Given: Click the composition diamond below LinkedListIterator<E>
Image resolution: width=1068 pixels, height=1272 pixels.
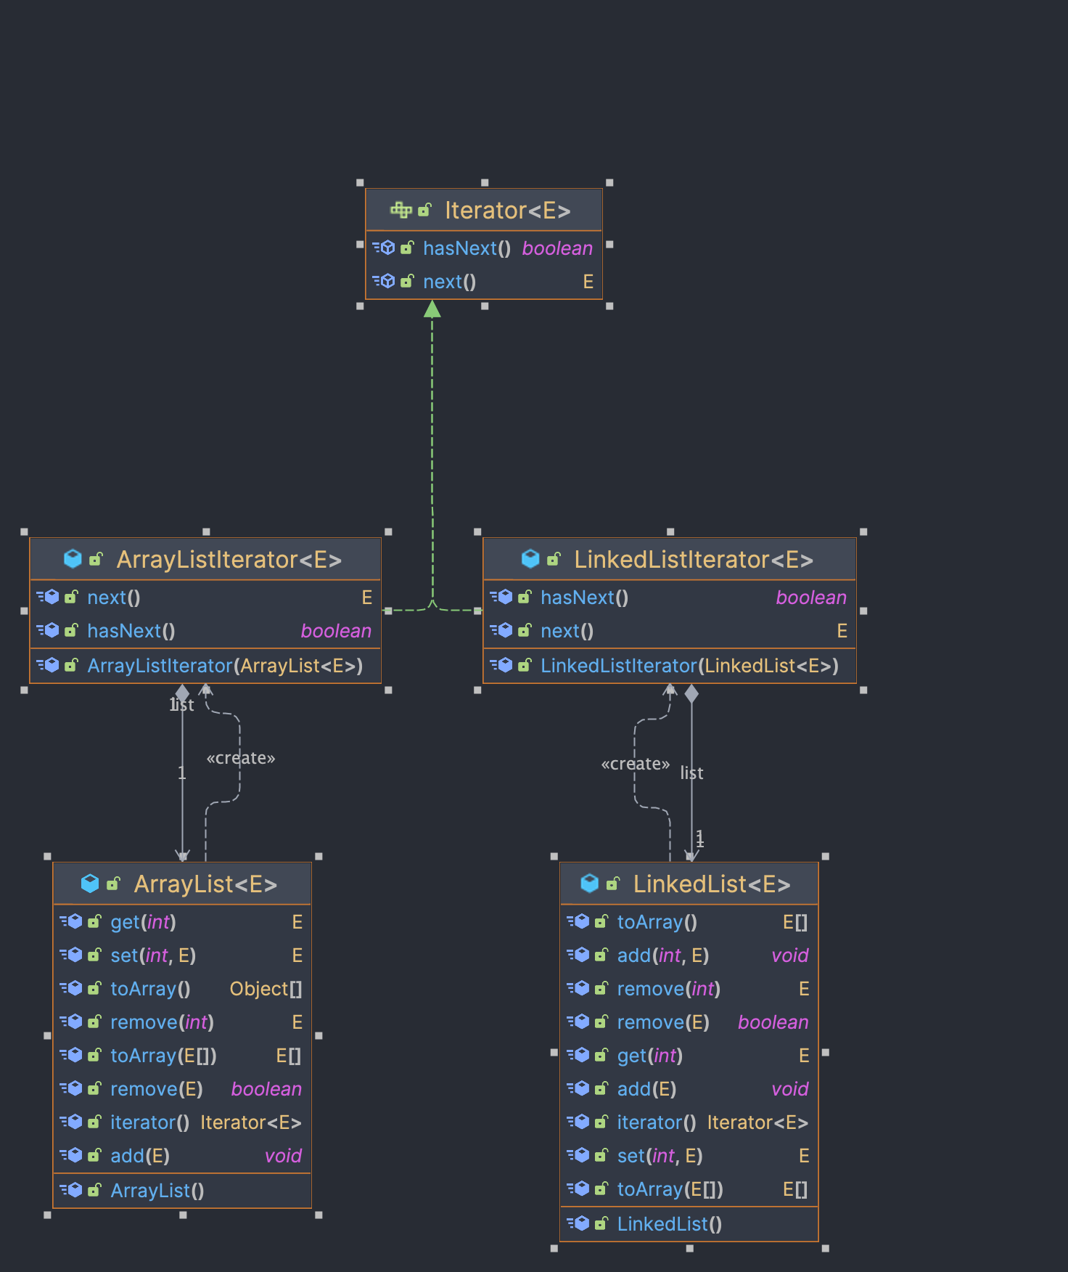Looking at the screenshot, I should pyautogui.click(x=692, y=694).
